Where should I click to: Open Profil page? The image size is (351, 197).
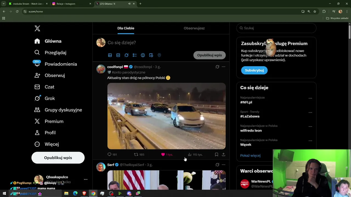coord(45,133)
